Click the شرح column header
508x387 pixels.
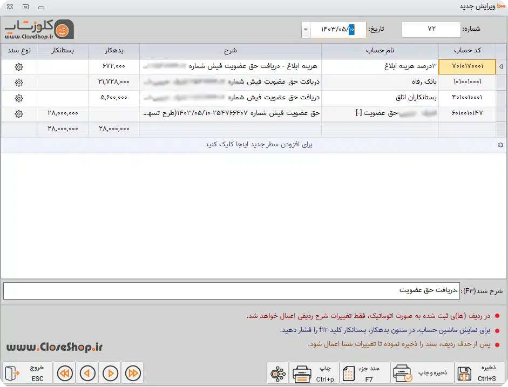click(x=231, y=51)
